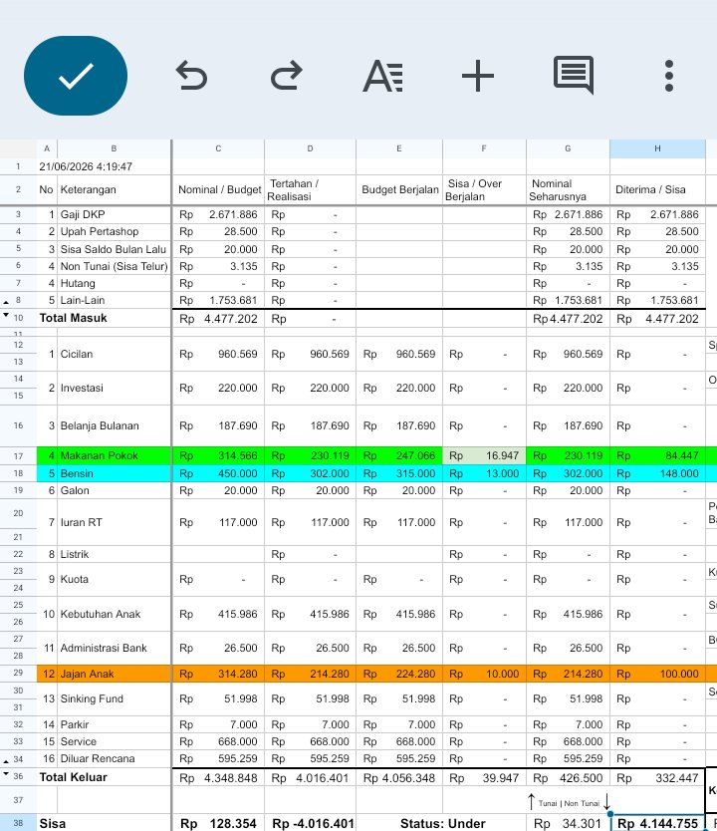Select the 'Iuran RT' cell
The image size is (717, 831).
114,522
